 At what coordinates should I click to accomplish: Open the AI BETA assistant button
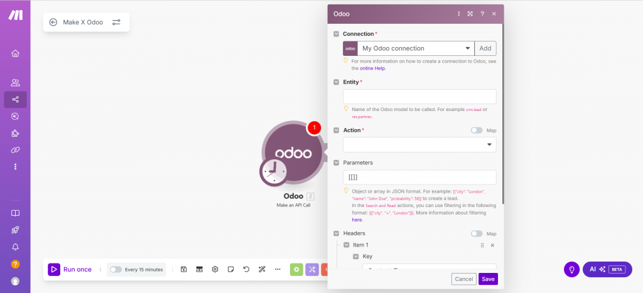click(607, 269)
